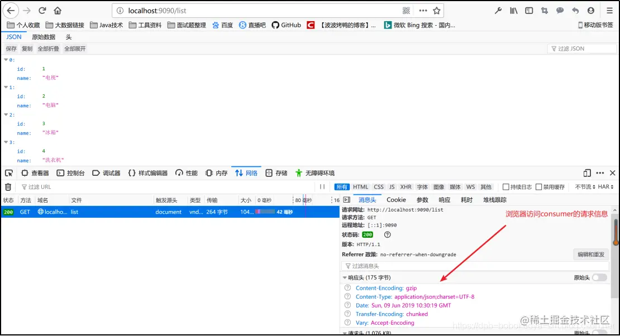Switch to 原始数据 tab in JSON viewer
The height and width of the screenshot is (336, 620).
[44, 37]
